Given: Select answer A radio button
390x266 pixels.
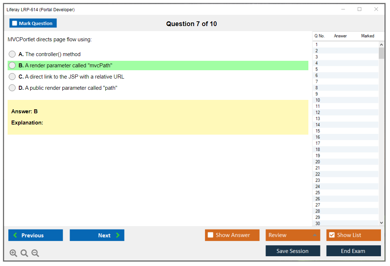Looking at the screenshot, I should [x=12, y=54].
